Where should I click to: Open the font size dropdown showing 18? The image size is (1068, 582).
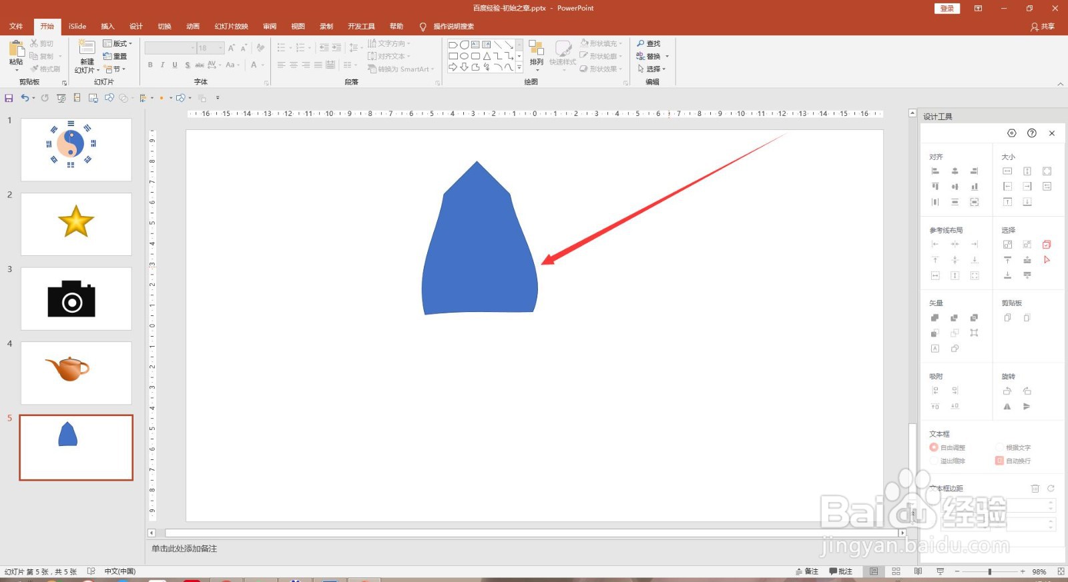click(220, 48)
